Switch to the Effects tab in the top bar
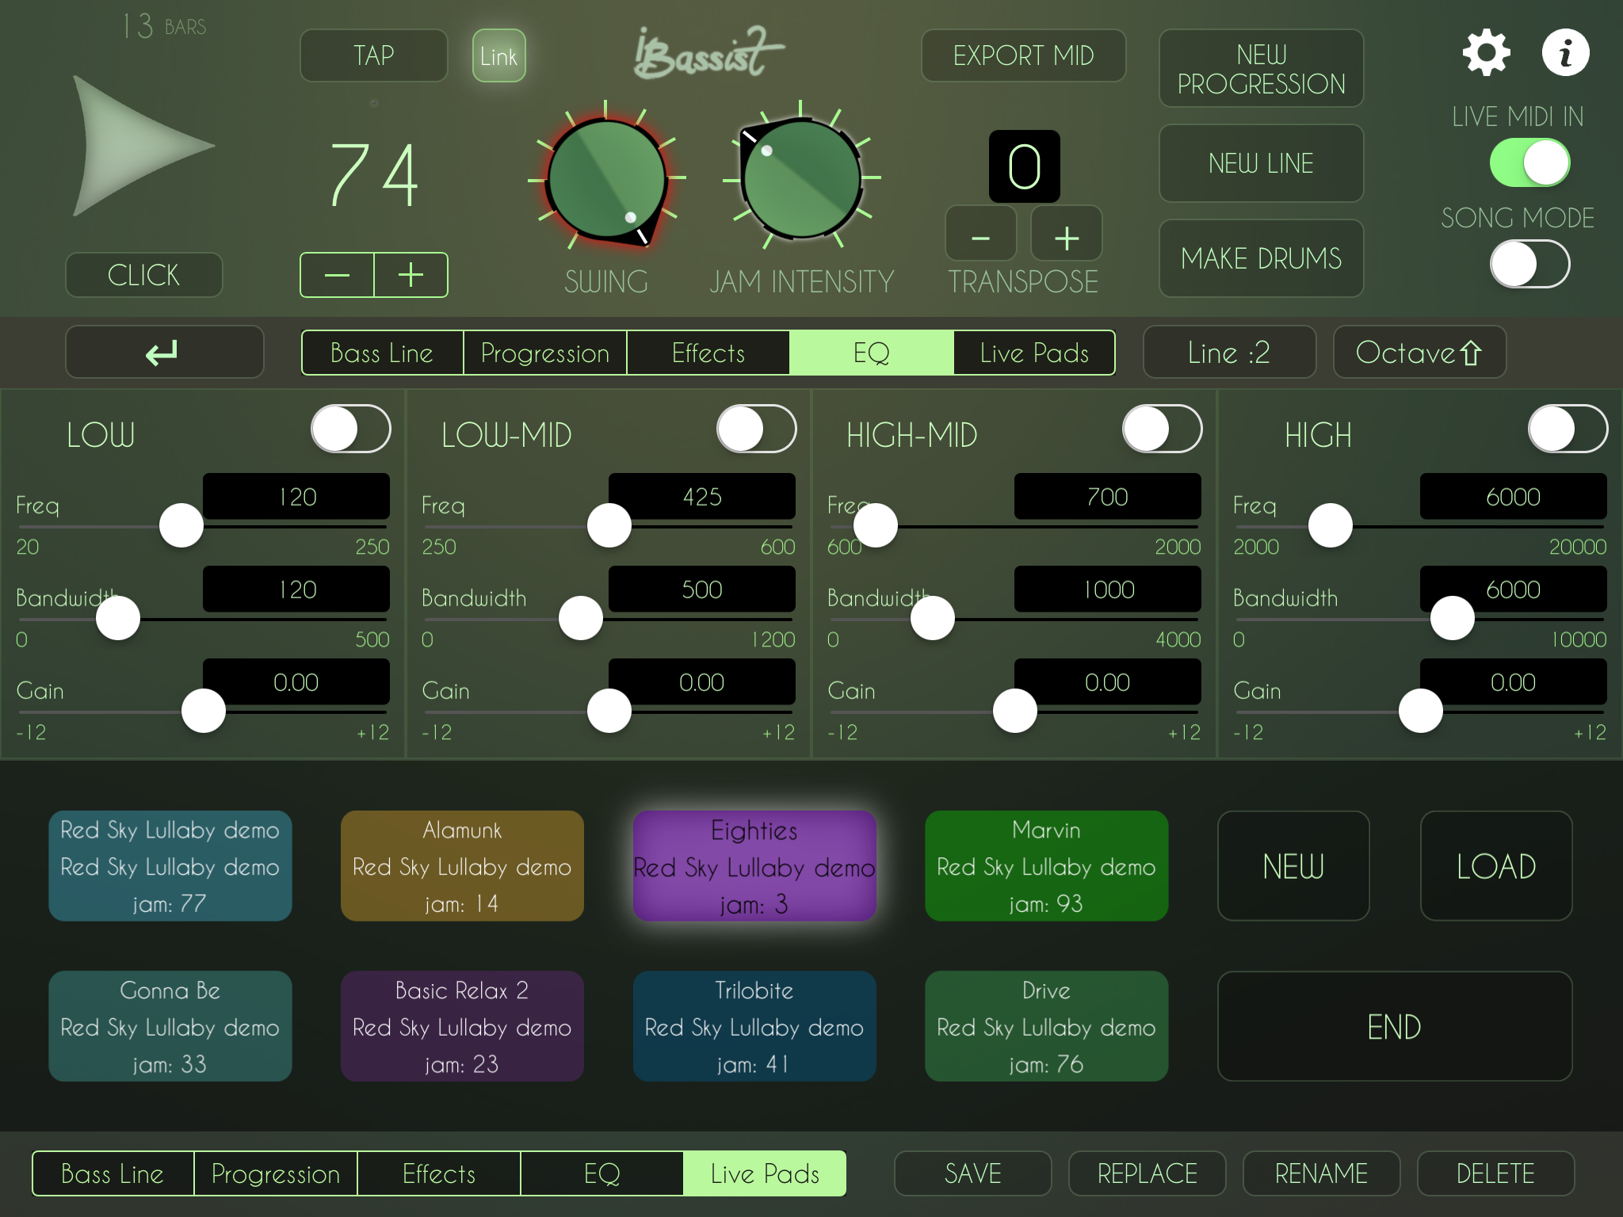1623x1217 pixels. pyautogui.click(x=708, y=353)
